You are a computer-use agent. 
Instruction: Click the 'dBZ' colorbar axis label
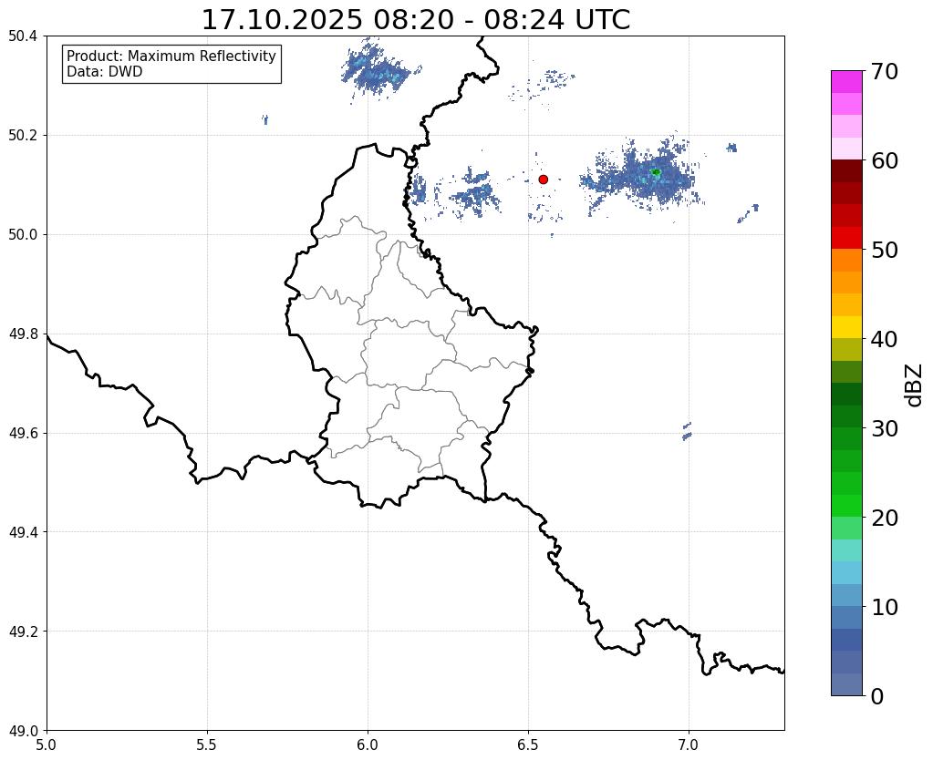[x=915, y=385]
